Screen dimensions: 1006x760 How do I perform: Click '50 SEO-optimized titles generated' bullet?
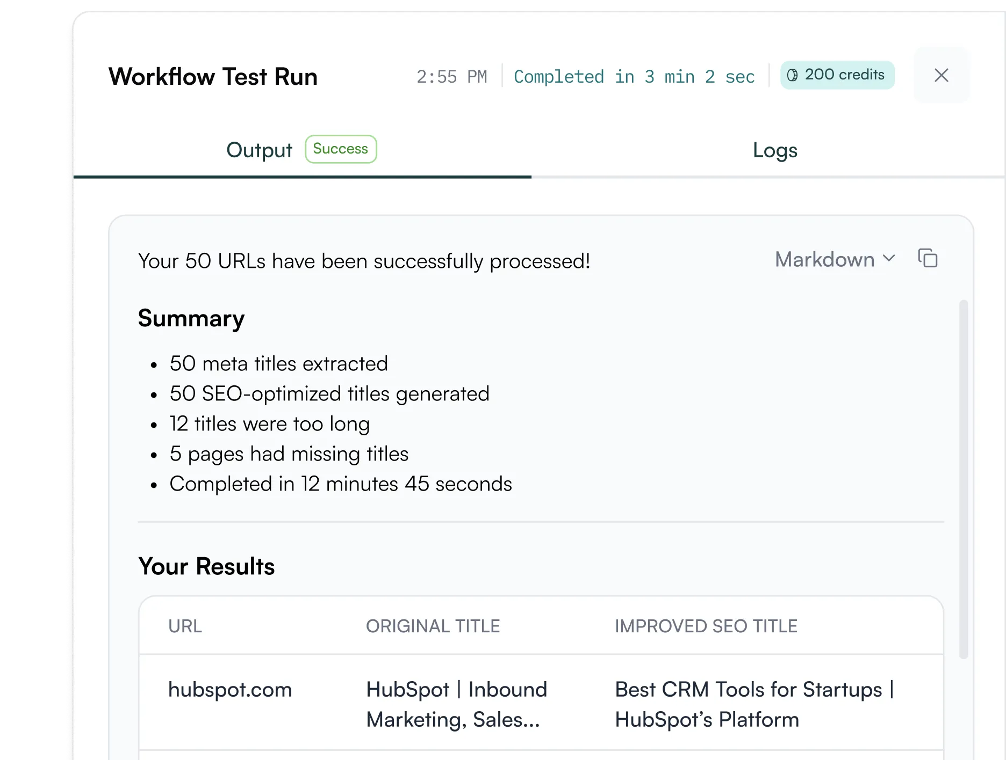tap(329, 393)
